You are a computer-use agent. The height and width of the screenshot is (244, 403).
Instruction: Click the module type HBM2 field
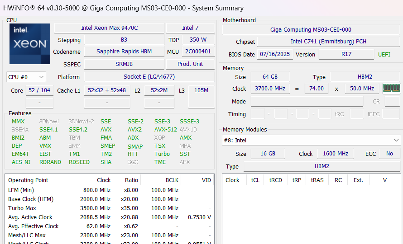point(322,166)
